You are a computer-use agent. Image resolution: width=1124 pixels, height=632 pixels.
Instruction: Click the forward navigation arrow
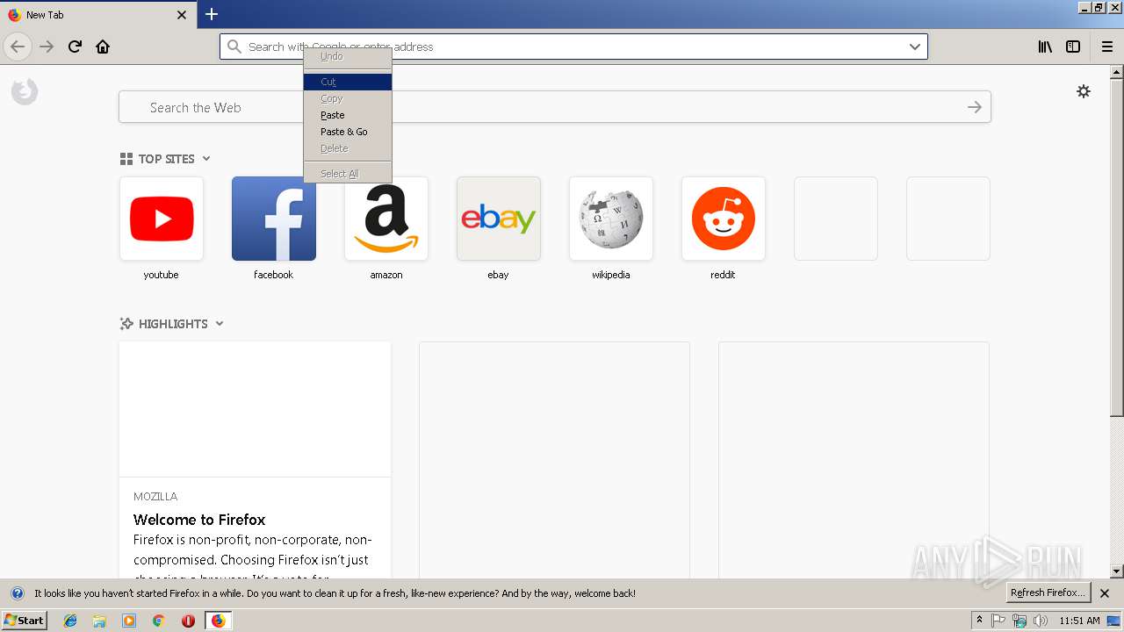[47, 47]
